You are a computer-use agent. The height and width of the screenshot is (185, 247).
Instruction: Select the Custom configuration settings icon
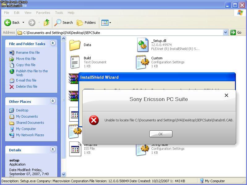point(142,62)
